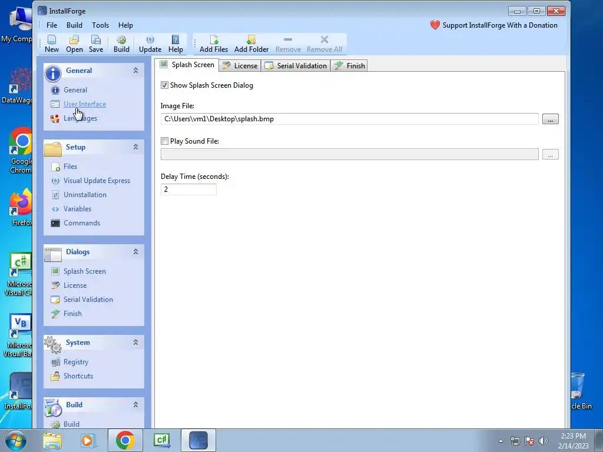
Task: Click InstallForge taskbar button
Action: pos(198,440)
